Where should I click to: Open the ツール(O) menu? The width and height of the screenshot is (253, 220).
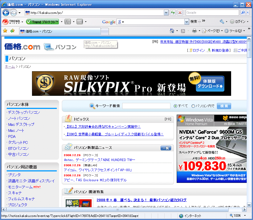click(x=235, y=31)
